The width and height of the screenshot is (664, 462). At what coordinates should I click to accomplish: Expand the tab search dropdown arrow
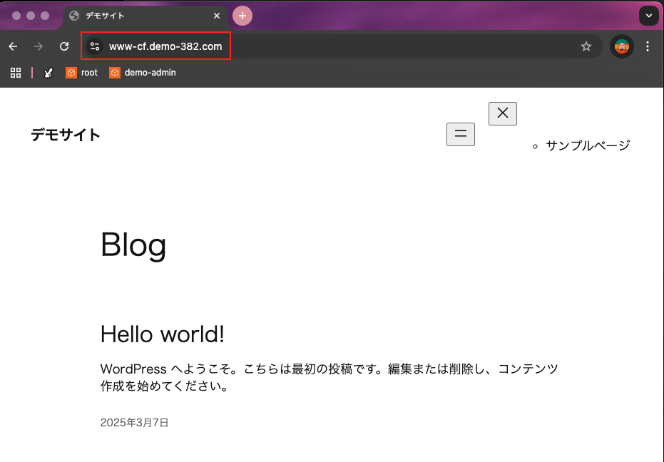coord(649,16)
